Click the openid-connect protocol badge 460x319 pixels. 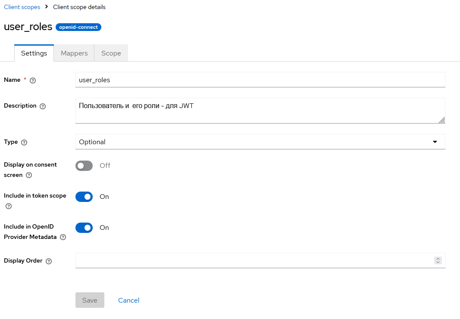click(78, 27)
